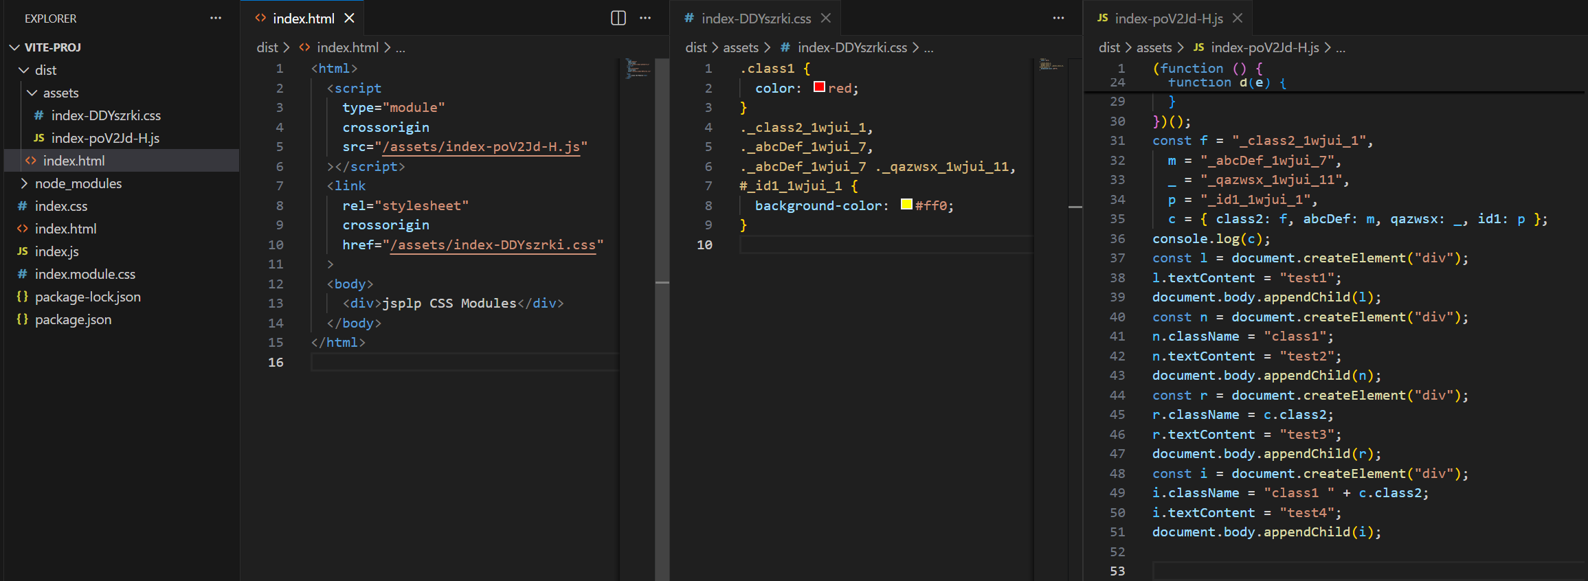Switch to the index-DDYszrki.css tab
This screenshot has width=1588, height=581.
tap(755, 19)
